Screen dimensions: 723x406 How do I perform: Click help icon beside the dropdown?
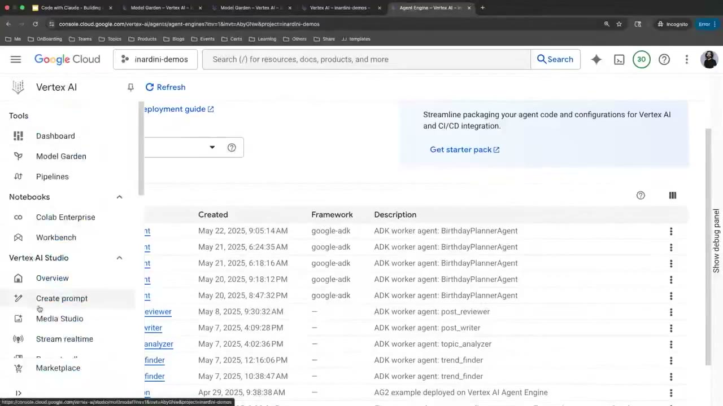coord(232,147)
